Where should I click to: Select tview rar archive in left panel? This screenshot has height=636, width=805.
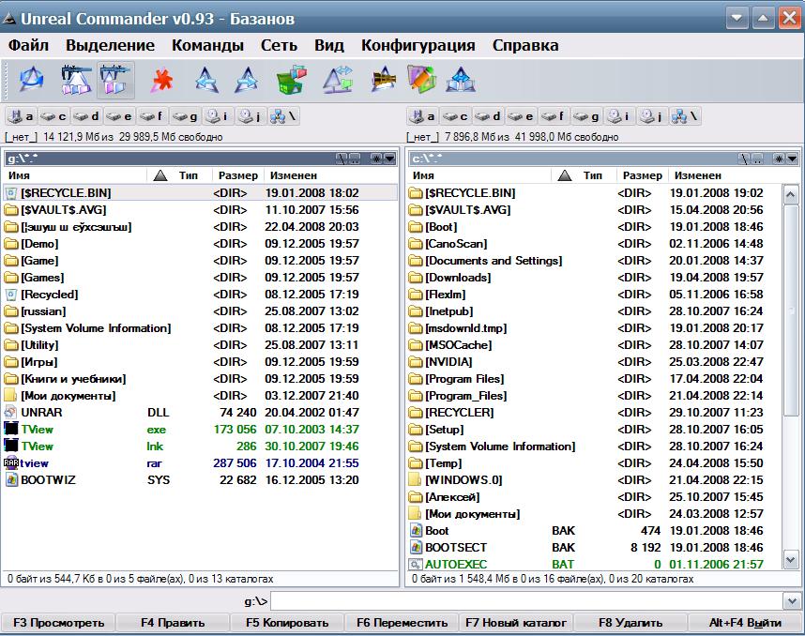[x=200, y=463]
